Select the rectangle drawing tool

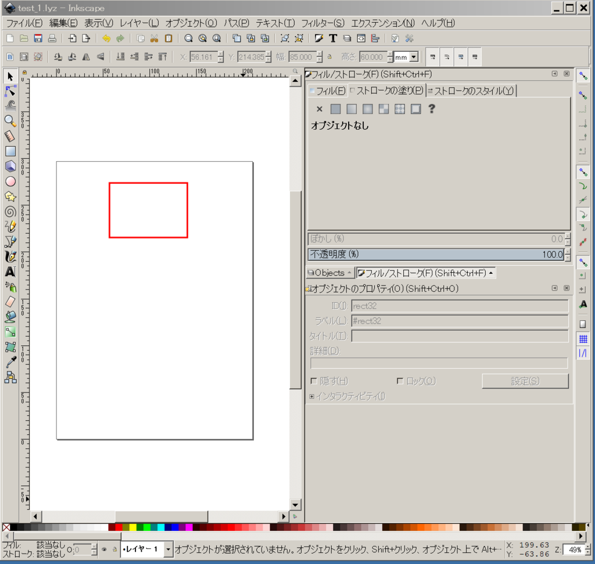[x=10, y=151]
